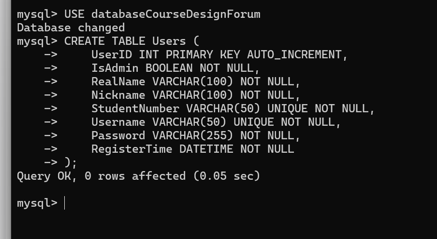
Task: Click the IsAdmin column name
Action: [x=115, y=68]
